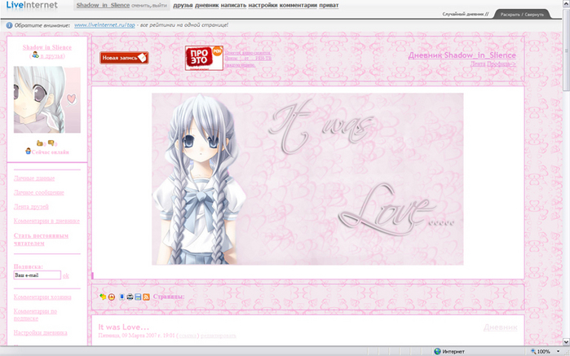Open the 'Лента Профиля->' link

click(x=493, y=64)
